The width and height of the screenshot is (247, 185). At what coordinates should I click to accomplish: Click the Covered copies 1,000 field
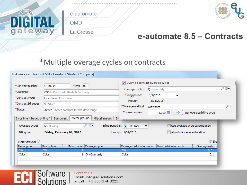[159, 113]
